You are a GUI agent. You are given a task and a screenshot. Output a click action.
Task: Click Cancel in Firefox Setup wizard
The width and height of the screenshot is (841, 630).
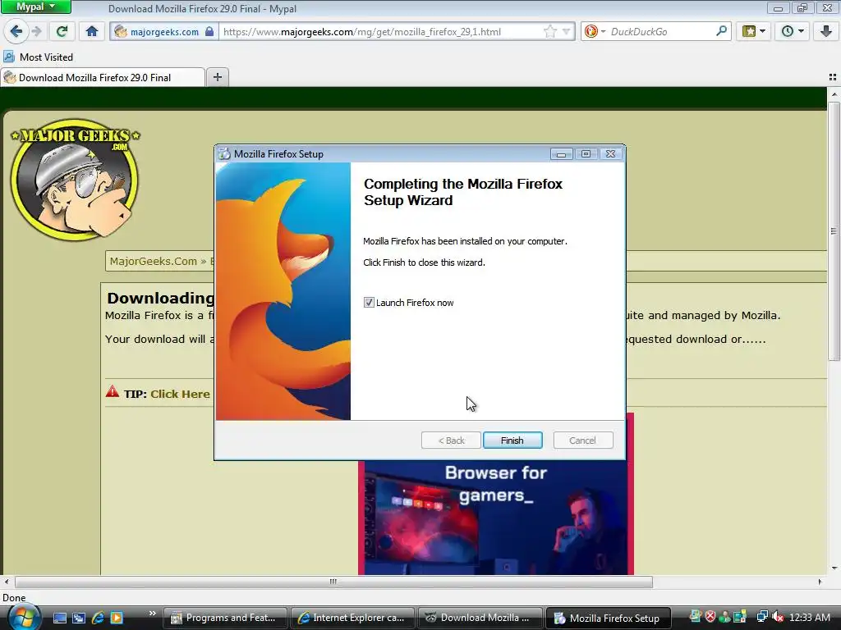pos(583,441)
